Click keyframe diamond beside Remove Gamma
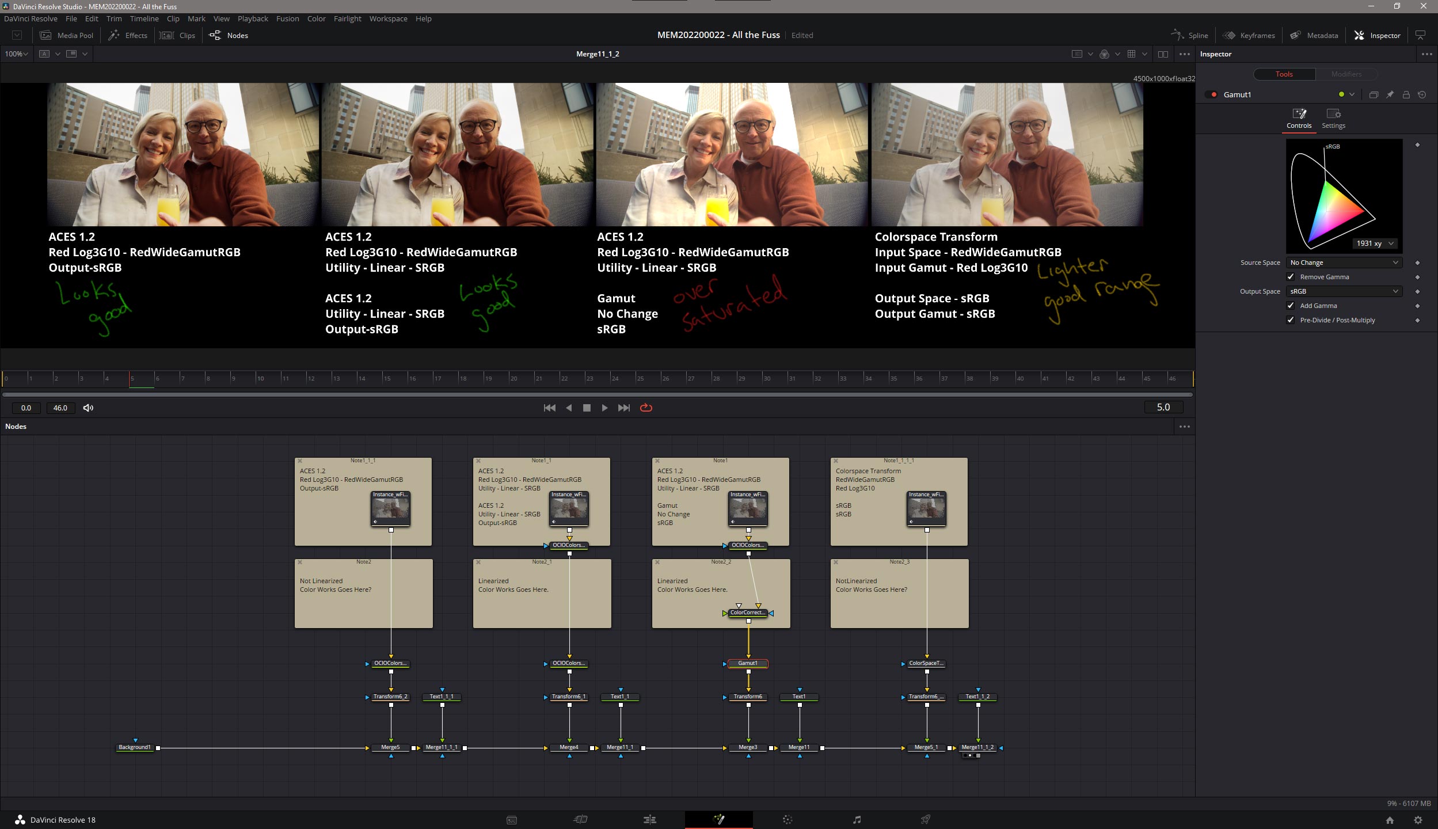 pos(1417,277)
